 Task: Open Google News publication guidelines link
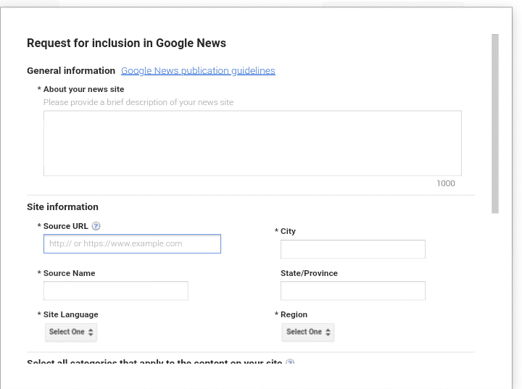(x=198, y=70)
